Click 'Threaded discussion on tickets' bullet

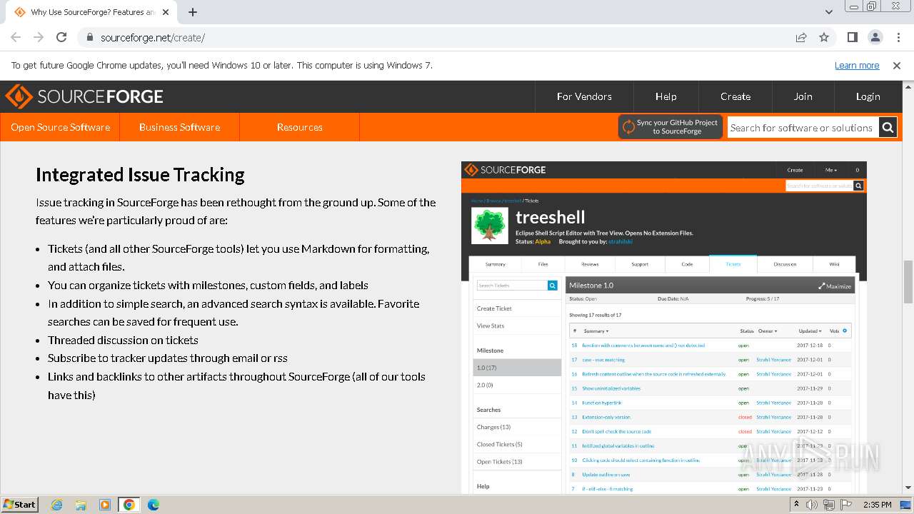[x=123, y=340]
